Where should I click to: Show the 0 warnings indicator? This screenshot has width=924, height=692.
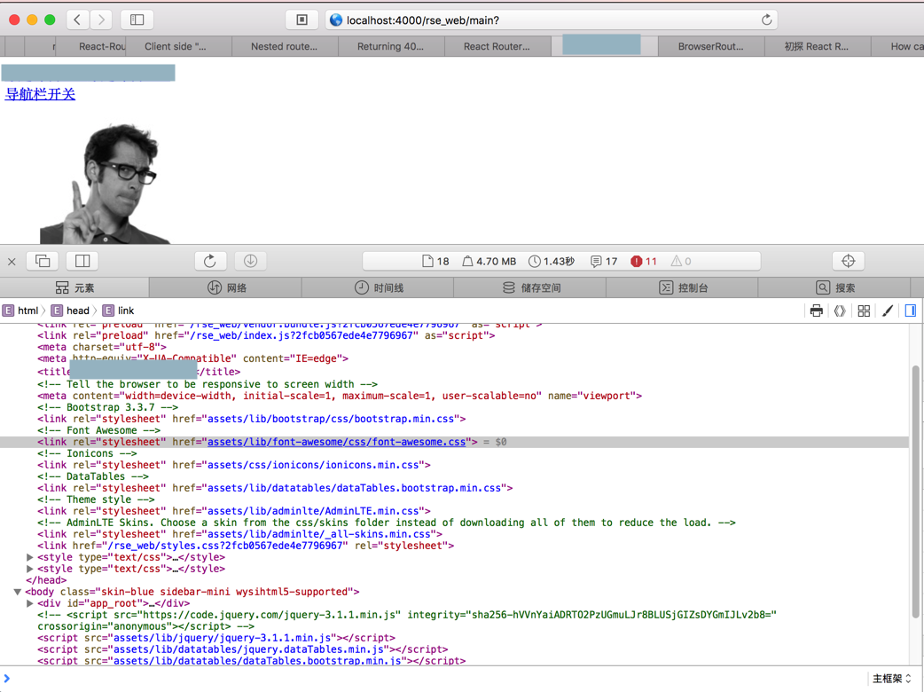pyautogui.click(x=681, y=261)
